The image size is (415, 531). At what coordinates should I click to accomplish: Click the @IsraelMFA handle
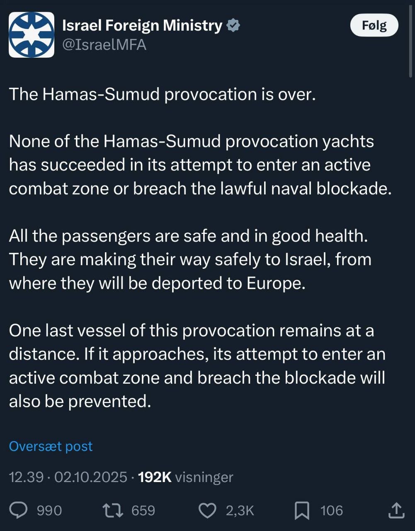click(x=104, y=45)
